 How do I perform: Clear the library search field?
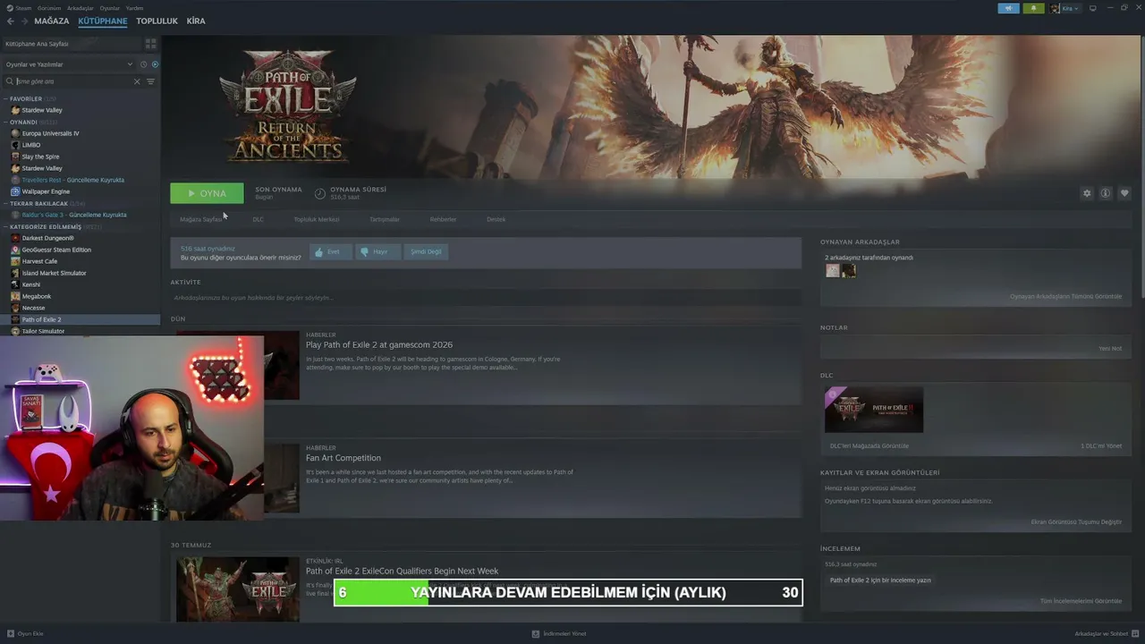(x=137, y=81)
